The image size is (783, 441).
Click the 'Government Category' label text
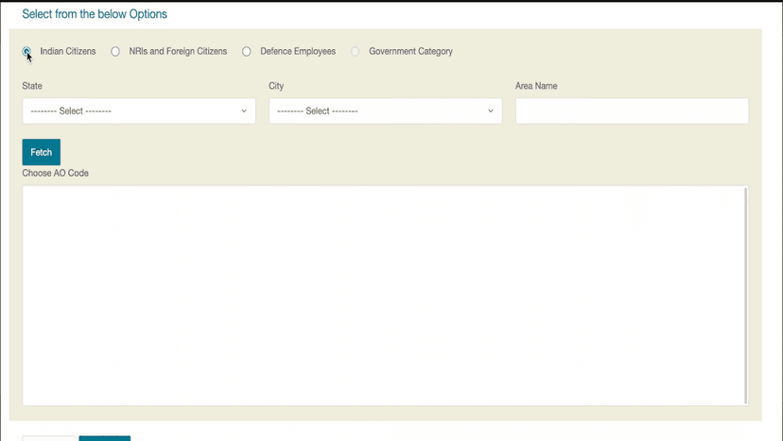(x=410, y=52)
